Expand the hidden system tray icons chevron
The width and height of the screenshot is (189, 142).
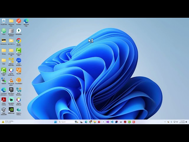tap(165, 122)
